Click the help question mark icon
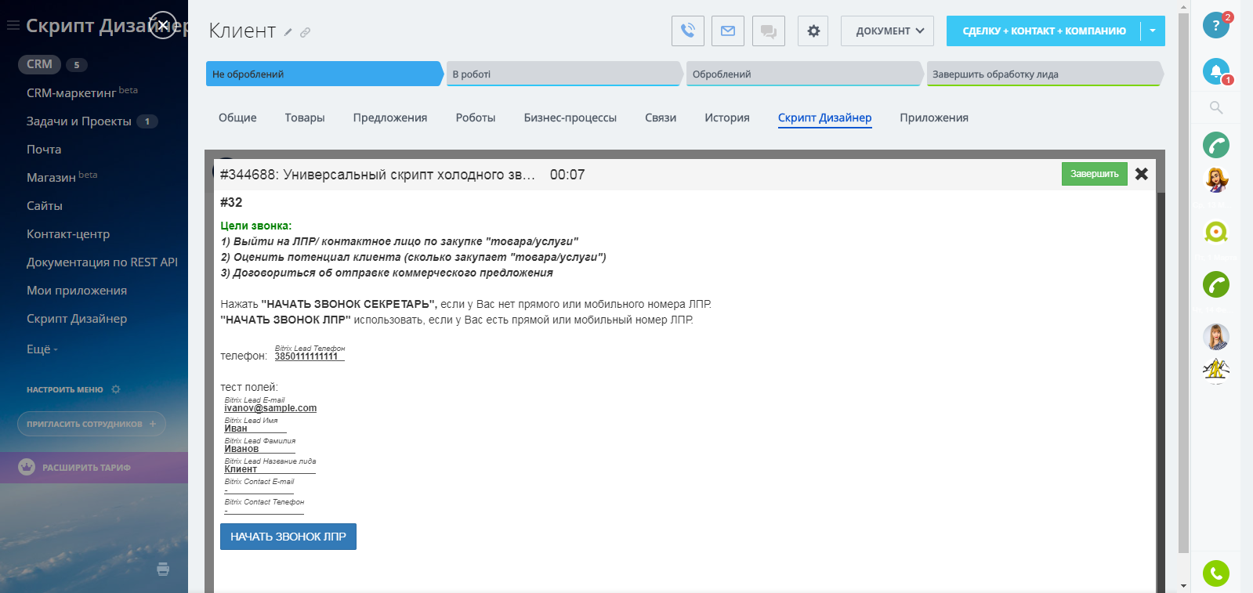This screenshot has height=593, width=1253. coord(1215,25)
